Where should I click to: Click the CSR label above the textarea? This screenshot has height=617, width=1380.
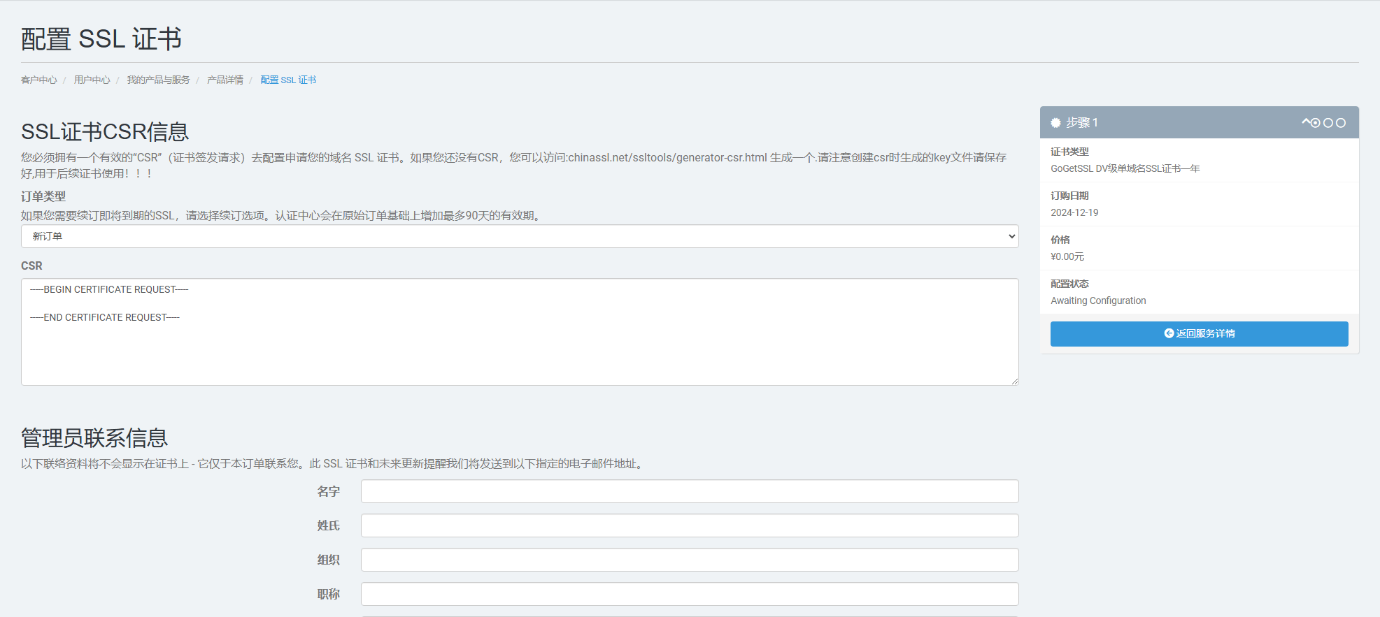pos(31,266)
